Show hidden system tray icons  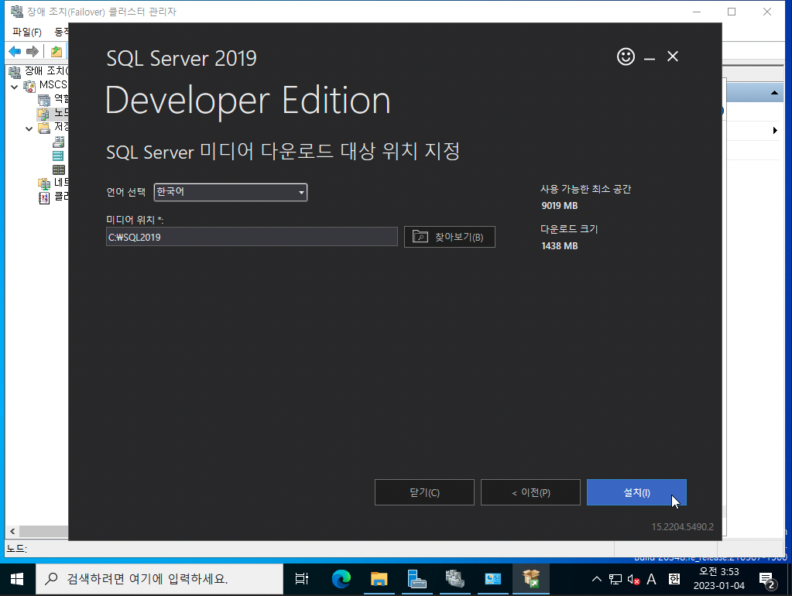[x=597, y=579]
